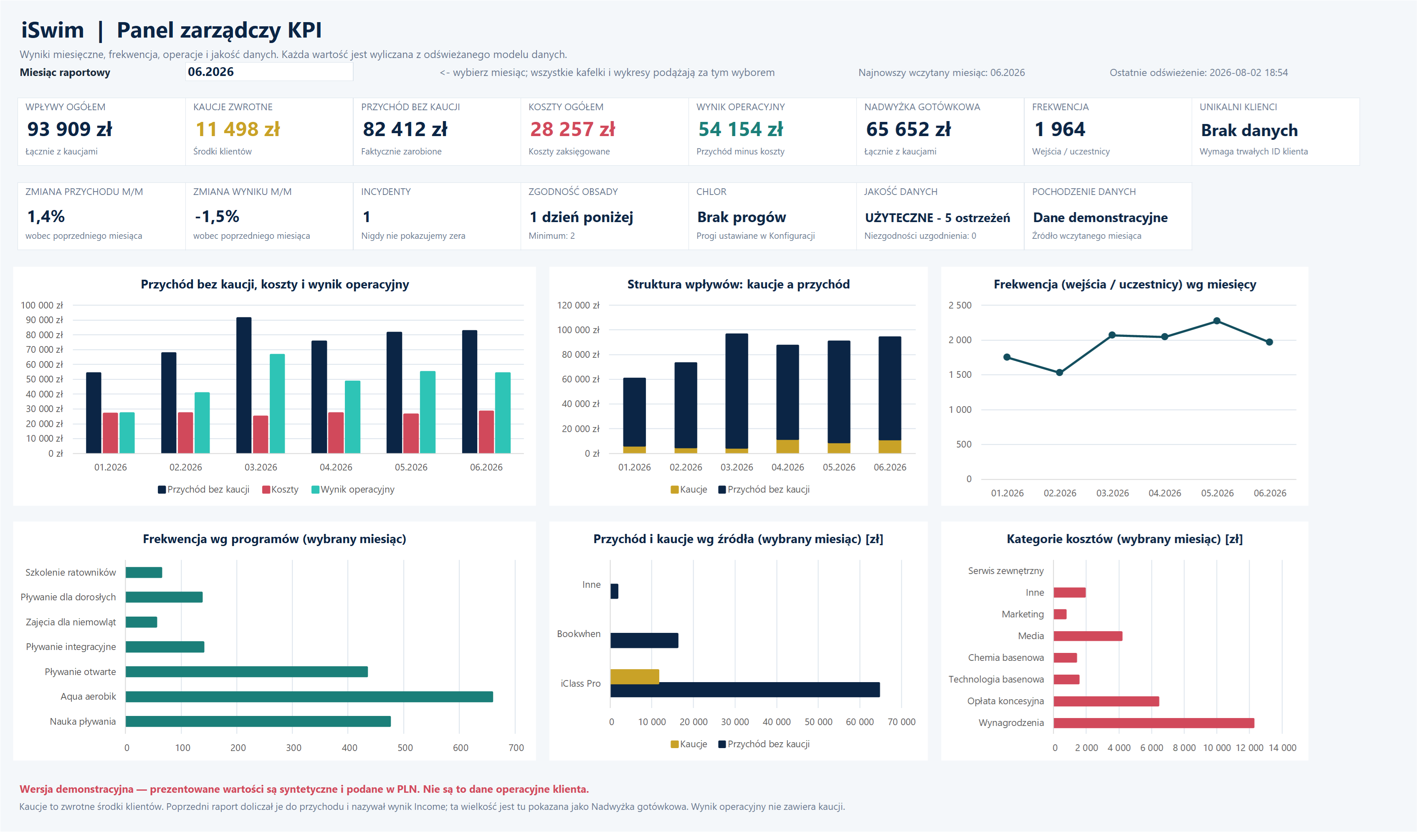Select the "1 dzień poniżej" staffing value
1417x832 pixels.
[582, 217]
